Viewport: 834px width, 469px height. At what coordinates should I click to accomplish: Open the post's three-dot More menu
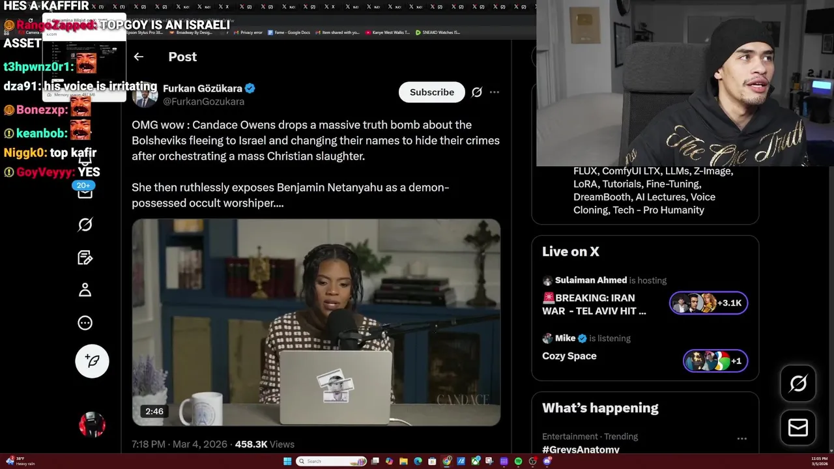coord(495,92)
